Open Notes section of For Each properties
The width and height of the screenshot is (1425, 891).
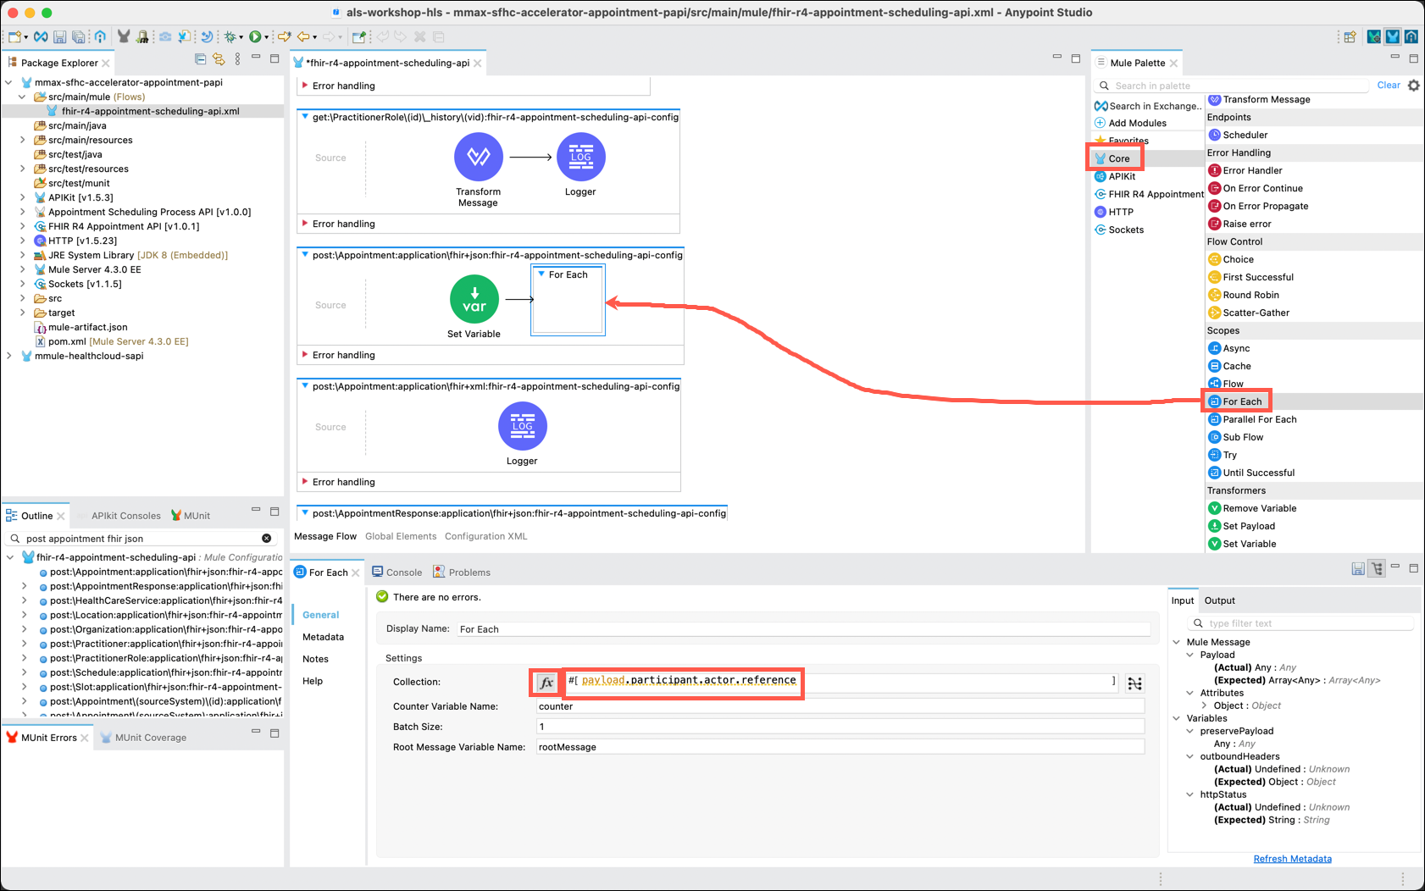point(315,659)
